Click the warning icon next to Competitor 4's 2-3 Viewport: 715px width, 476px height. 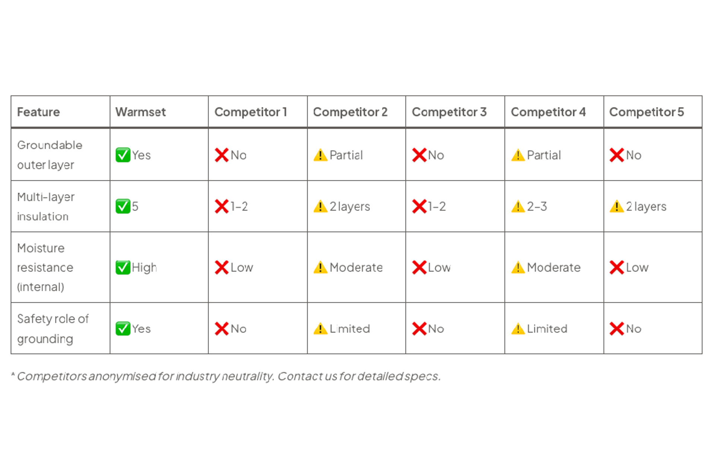click(x=518, y=206)
